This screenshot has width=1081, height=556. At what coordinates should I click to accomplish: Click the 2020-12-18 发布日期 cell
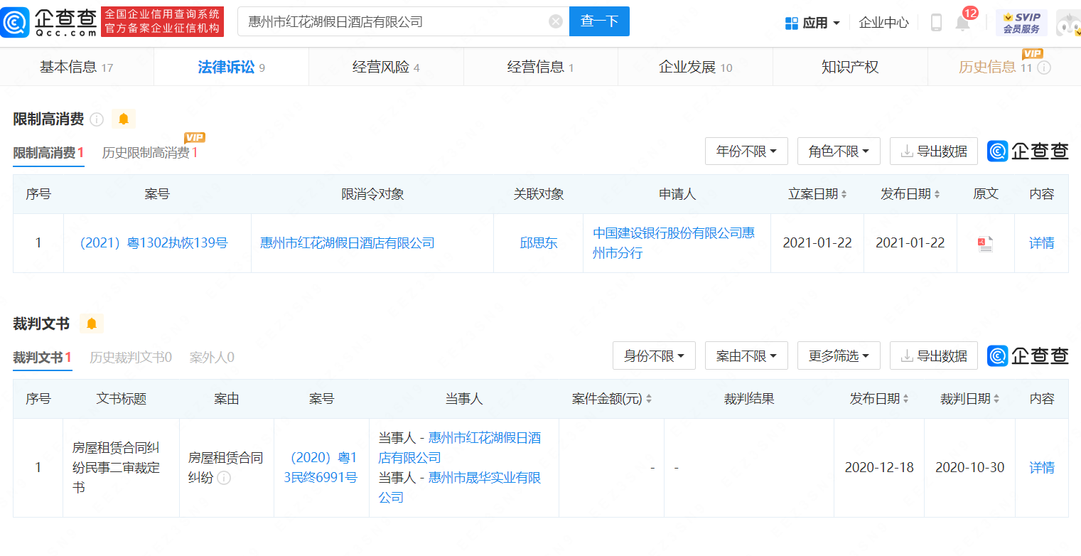[x=879, y=468]
